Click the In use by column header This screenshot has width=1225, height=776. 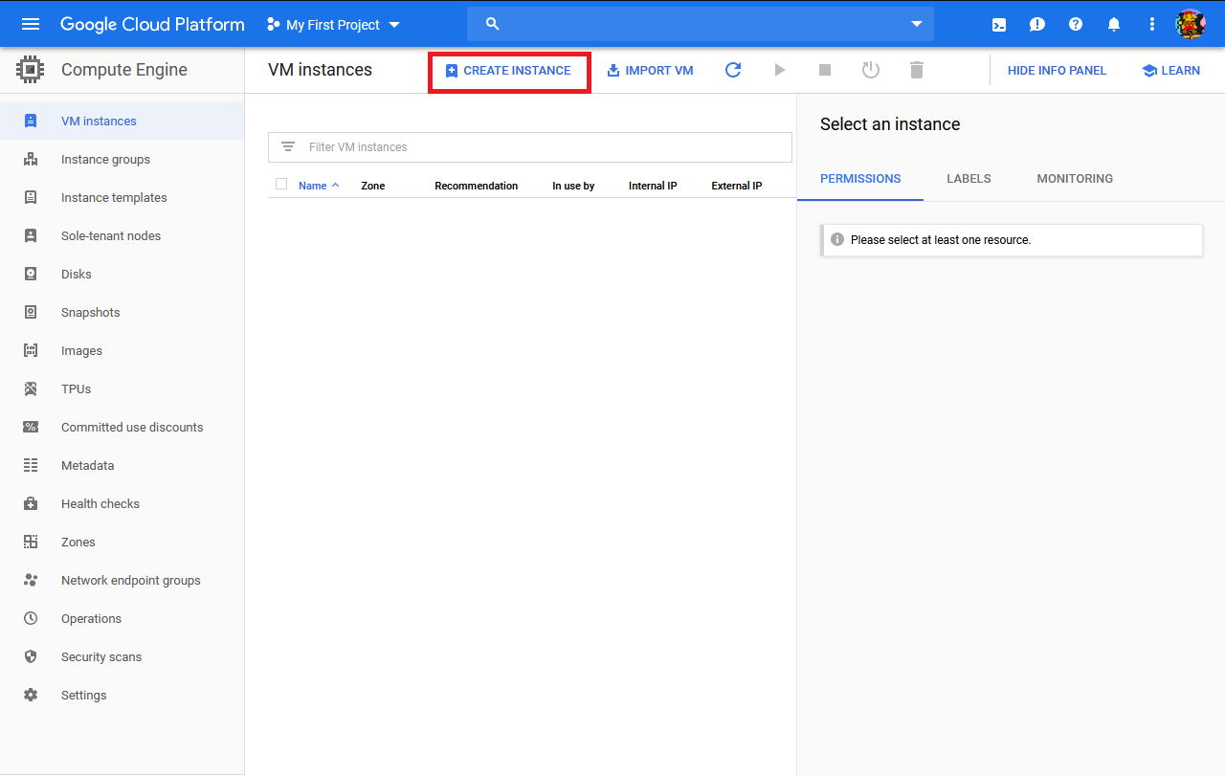click(x=573, y=186)
